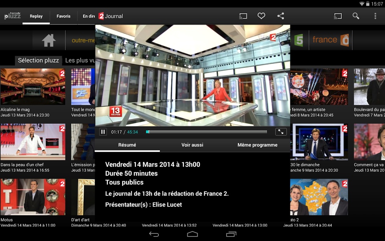Open the Tout le monde thumbnail
The width and height of the screenshot is (385, 241).
point(83,87)
